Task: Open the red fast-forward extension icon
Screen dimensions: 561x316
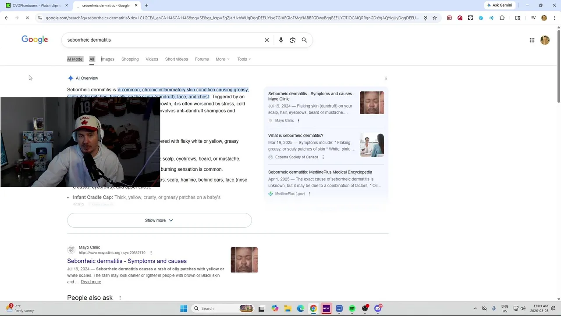Action: click(x=449, y=18)
